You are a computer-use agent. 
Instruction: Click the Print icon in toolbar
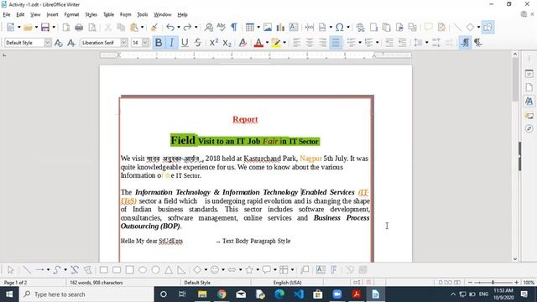(x=79, y=28)
